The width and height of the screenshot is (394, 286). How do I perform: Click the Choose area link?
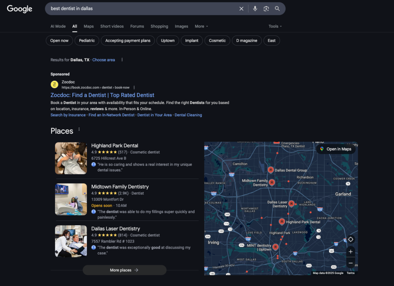[104, 60]
